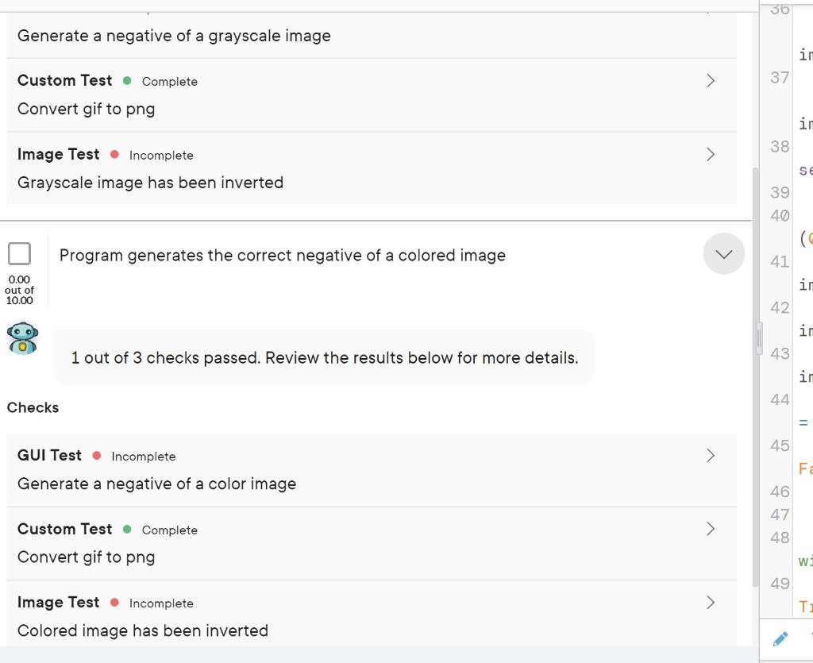Viewport: 813px width, 663px height.
Task: Click the panel splitter handle beside code editor
Action: coord(760,338)
